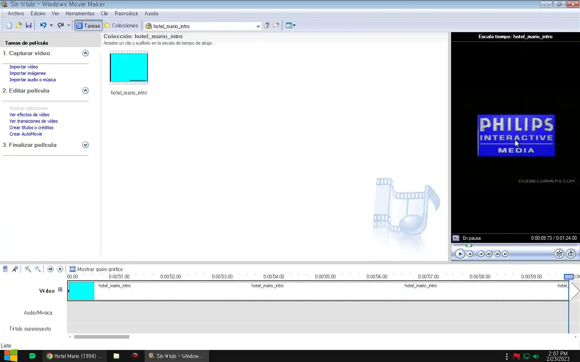Stop the preview playback
580x362 pixels.
pos(470,254)
